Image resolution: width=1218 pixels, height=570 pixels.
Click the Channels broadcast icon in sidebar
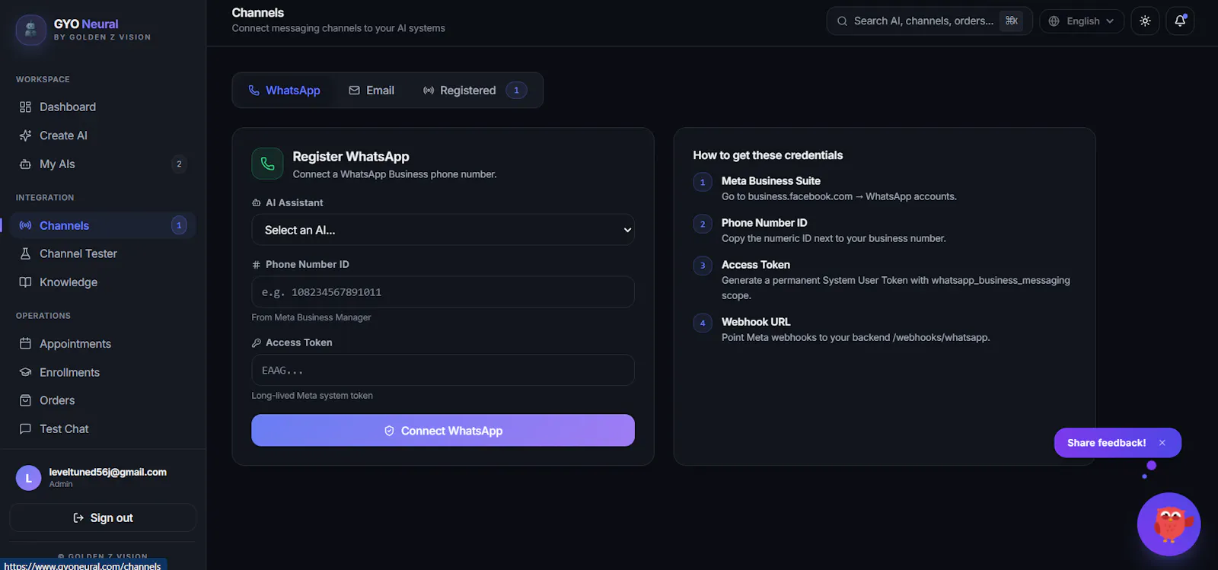click(25, 225)
